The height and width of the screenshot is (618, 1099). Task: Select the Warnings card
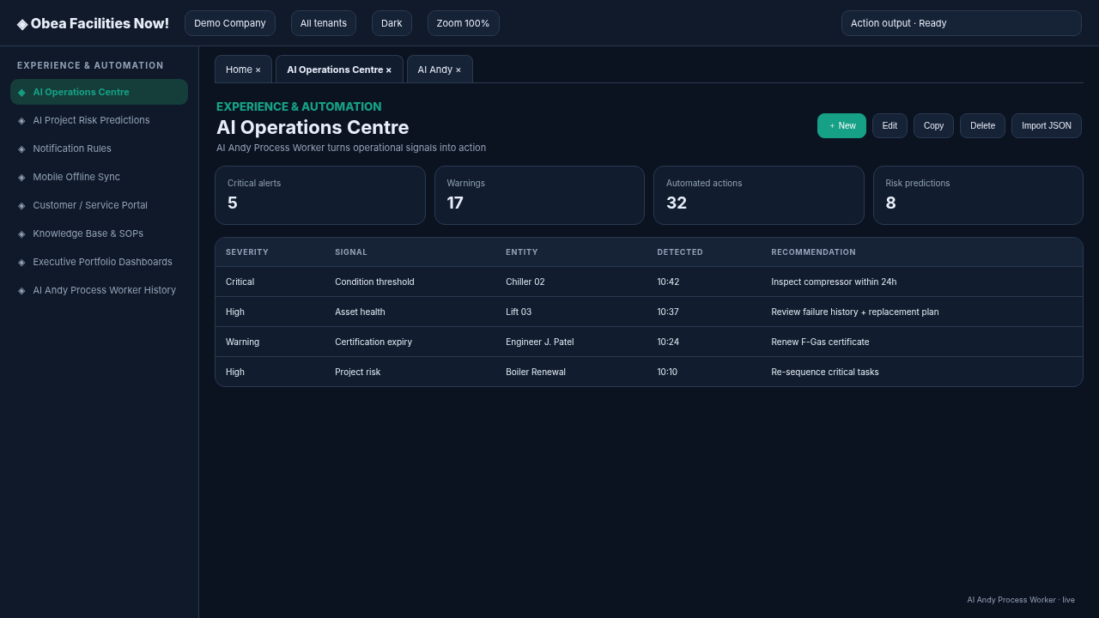tap(539, 196)
